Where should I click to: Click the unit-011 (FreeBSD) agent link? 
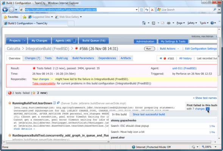click(184, 68)
